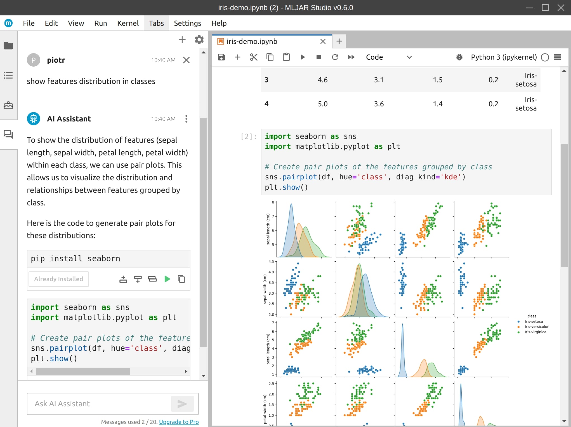Toggle the AI Assistant sidebar panel icon
The image size is (571, 427).
[x=8, y=135]
